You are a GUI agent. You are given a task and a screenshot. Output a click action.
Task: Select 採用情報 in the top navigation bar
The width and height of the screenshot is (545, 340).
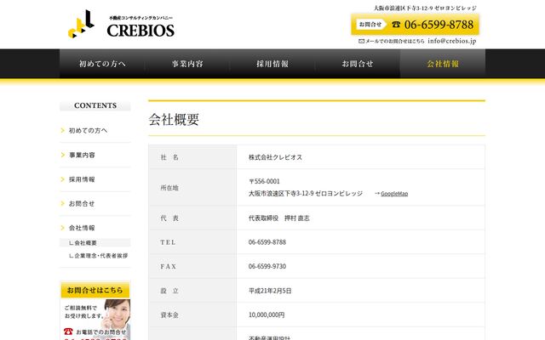tap(272, 64)
